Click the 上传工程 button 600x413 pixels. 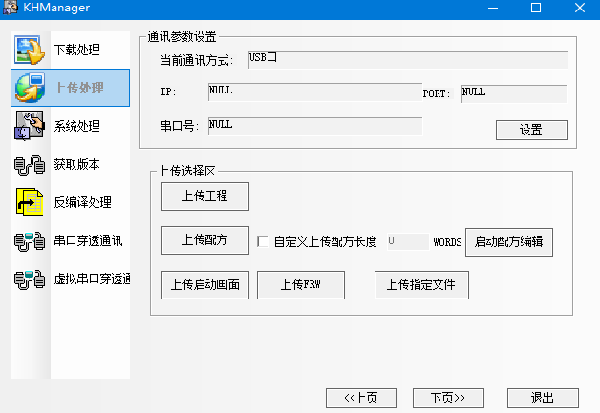205,196
